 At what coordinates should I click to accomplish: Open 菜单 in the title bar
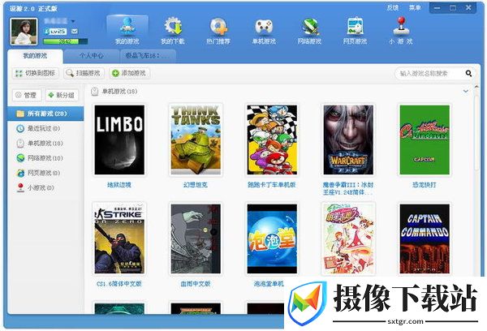click(415, 8)
